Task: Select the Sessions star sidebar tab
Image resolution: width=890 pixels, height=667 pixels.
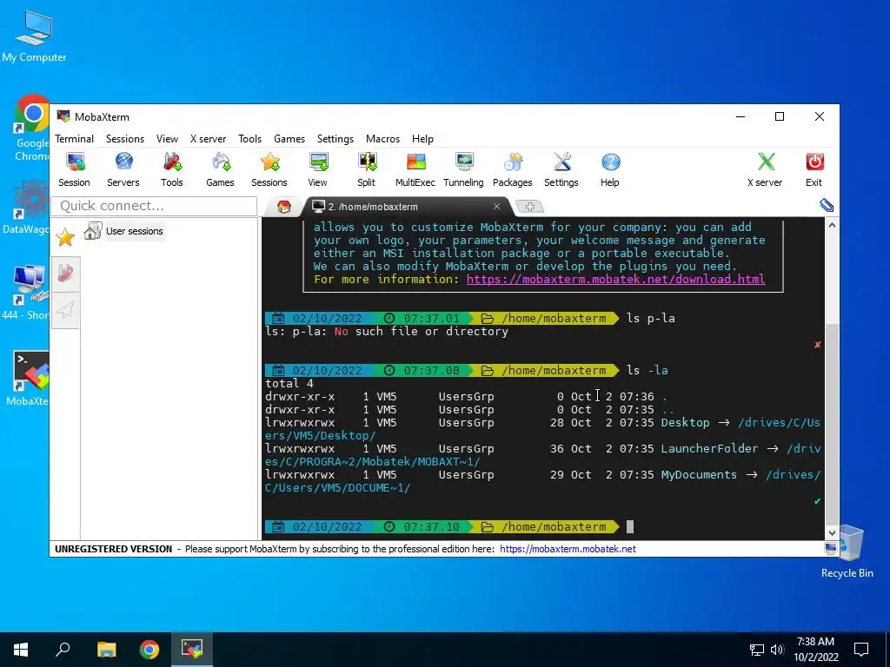Action: pyautogui.click(x=65, y=237)
